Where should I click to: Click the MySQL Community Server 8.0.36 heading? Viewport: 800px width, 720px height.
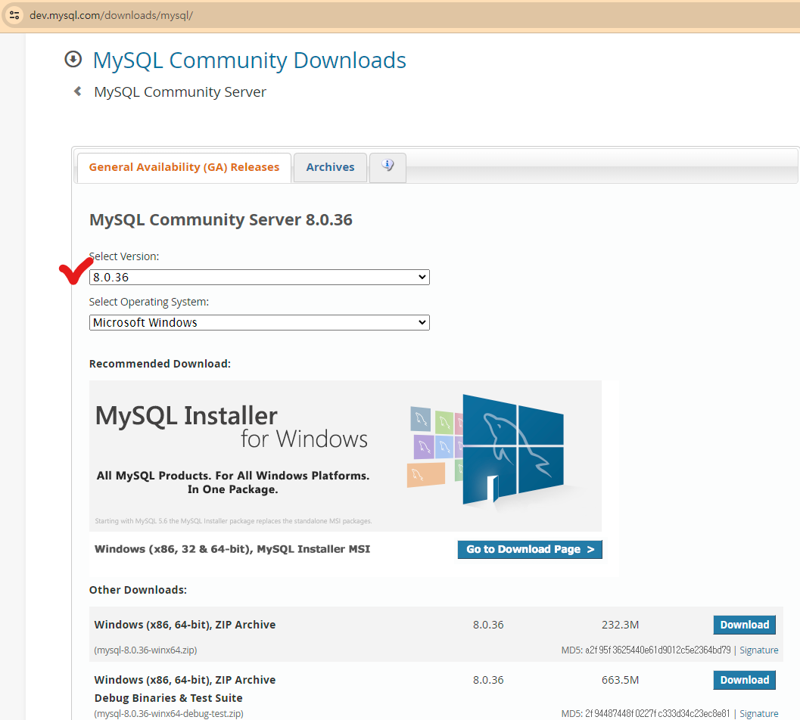220,220
